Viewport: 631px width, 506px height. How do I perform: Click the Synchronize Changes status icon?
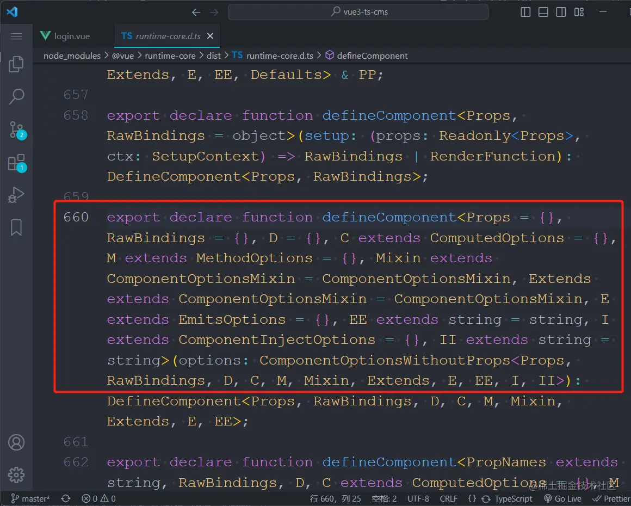[x=66, y=499]
